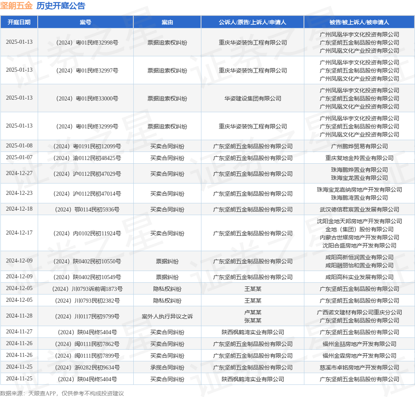Click defendant 广西诺文建材有限公司重庆分公司

pos(359,312)
